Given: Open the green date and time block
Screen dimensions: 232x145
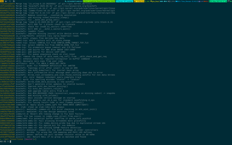Looking at the screenshot, I should pyautogui.click(x=218, y=1).
